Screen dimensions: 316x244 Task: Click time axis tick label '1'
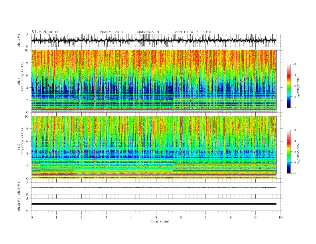tap(57, 217)
